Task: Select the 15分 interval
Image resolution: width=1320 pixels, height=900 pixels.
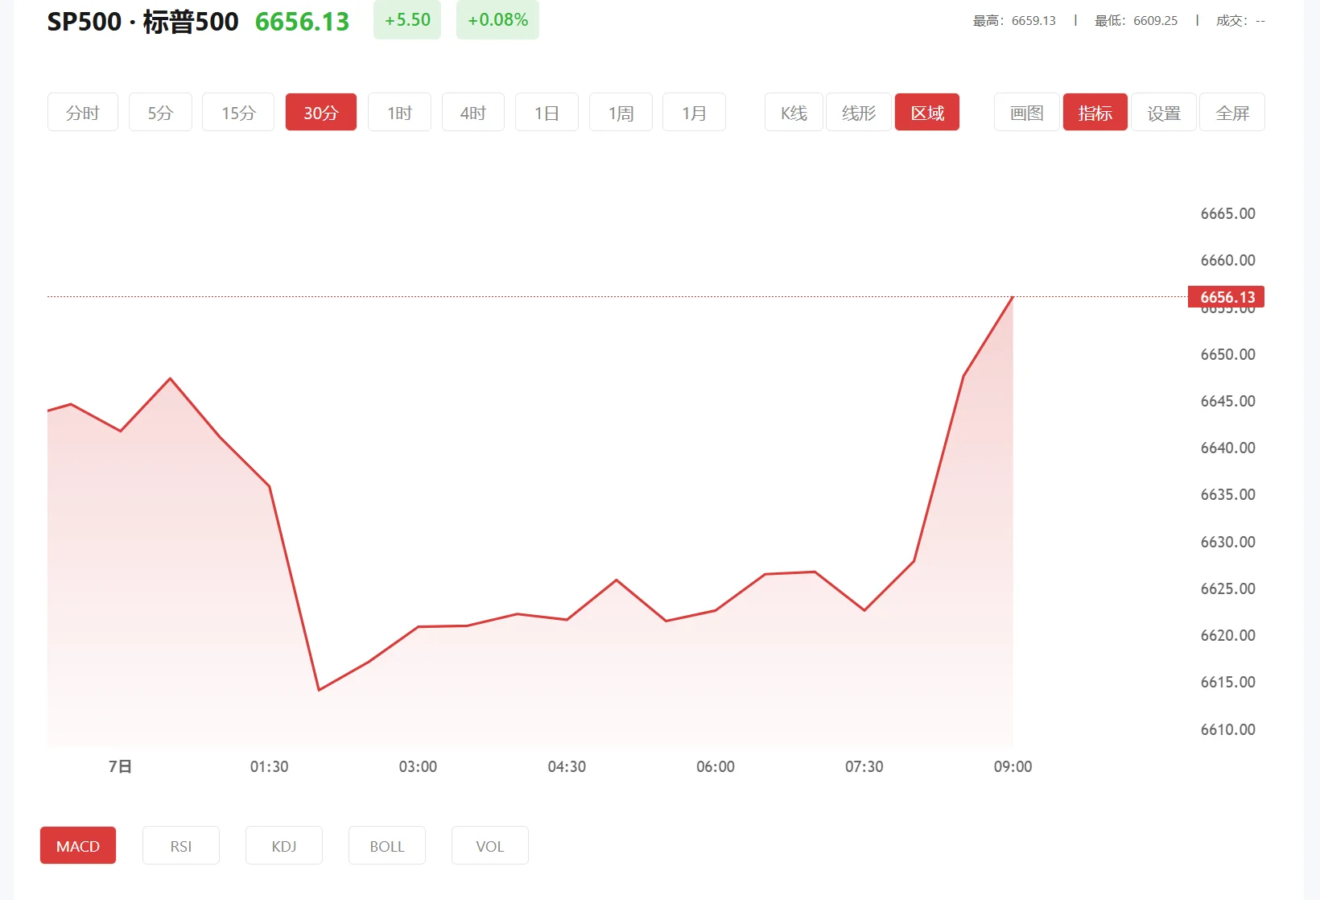Action: (237, 112)
